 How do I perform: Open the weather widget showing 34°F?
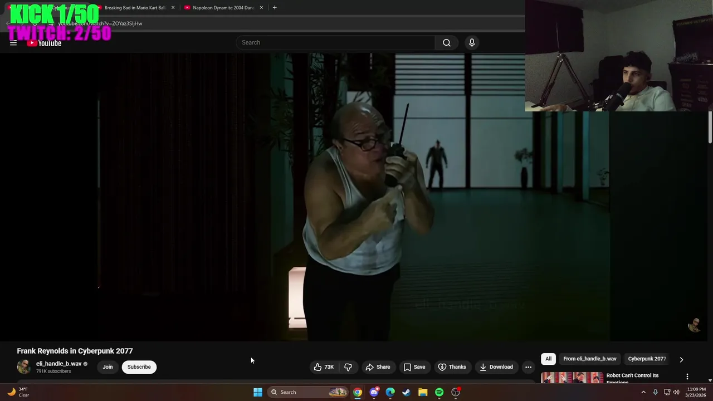click(x=18, y=392)
